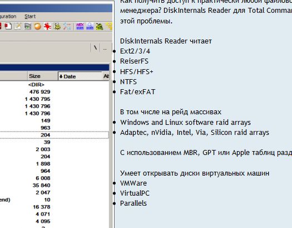The width and height of the screenshot is (292, 228).
Task: Select the file with size 35 840
Action: click(x=42, y=186)
